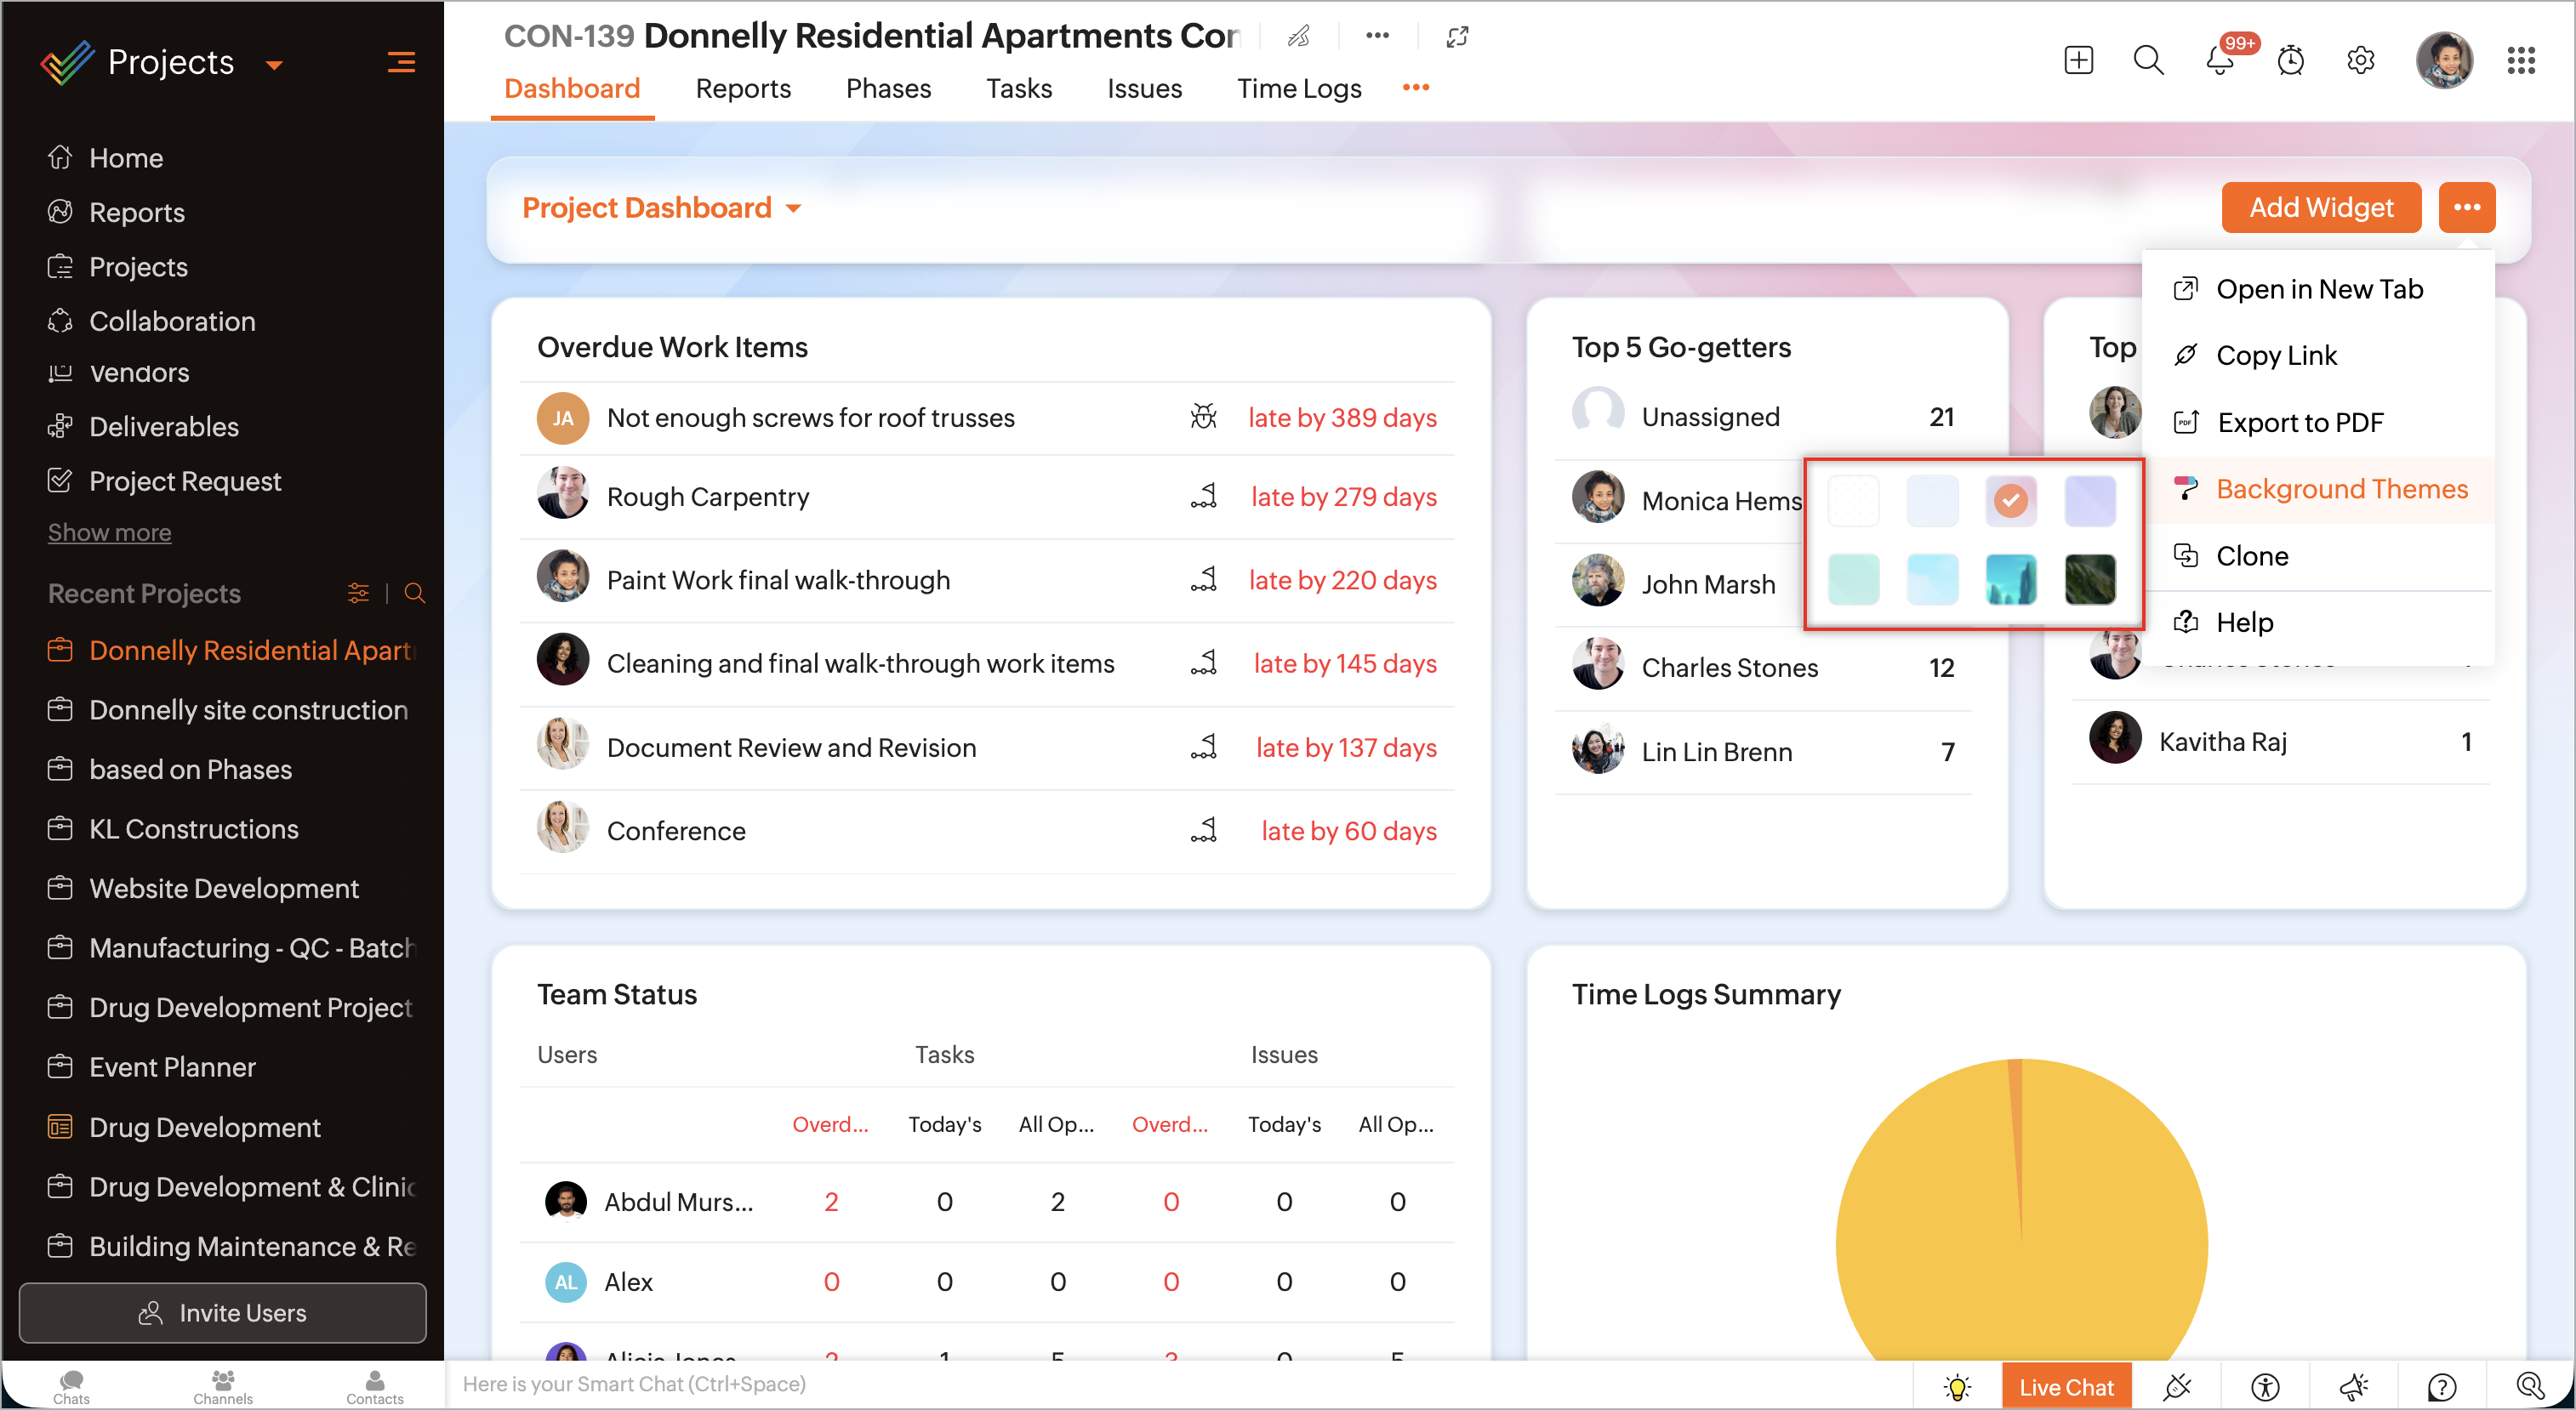This screenshot has height=1410, width=2576.
Task: Open the timer stopwatch icon
Action: pyautogui.click(x=2290, y=62)
